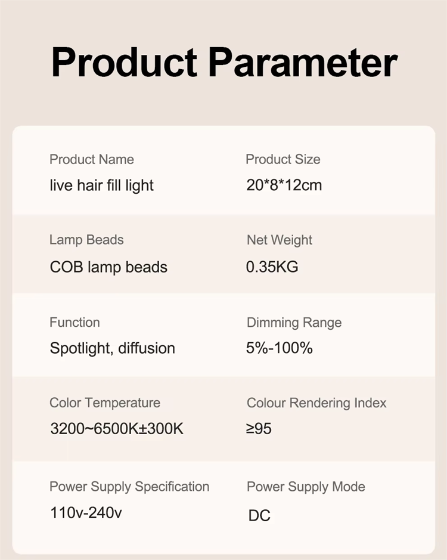Click the 110v-240v voltage value
447x560 pixels.
[x=86, y=513]
